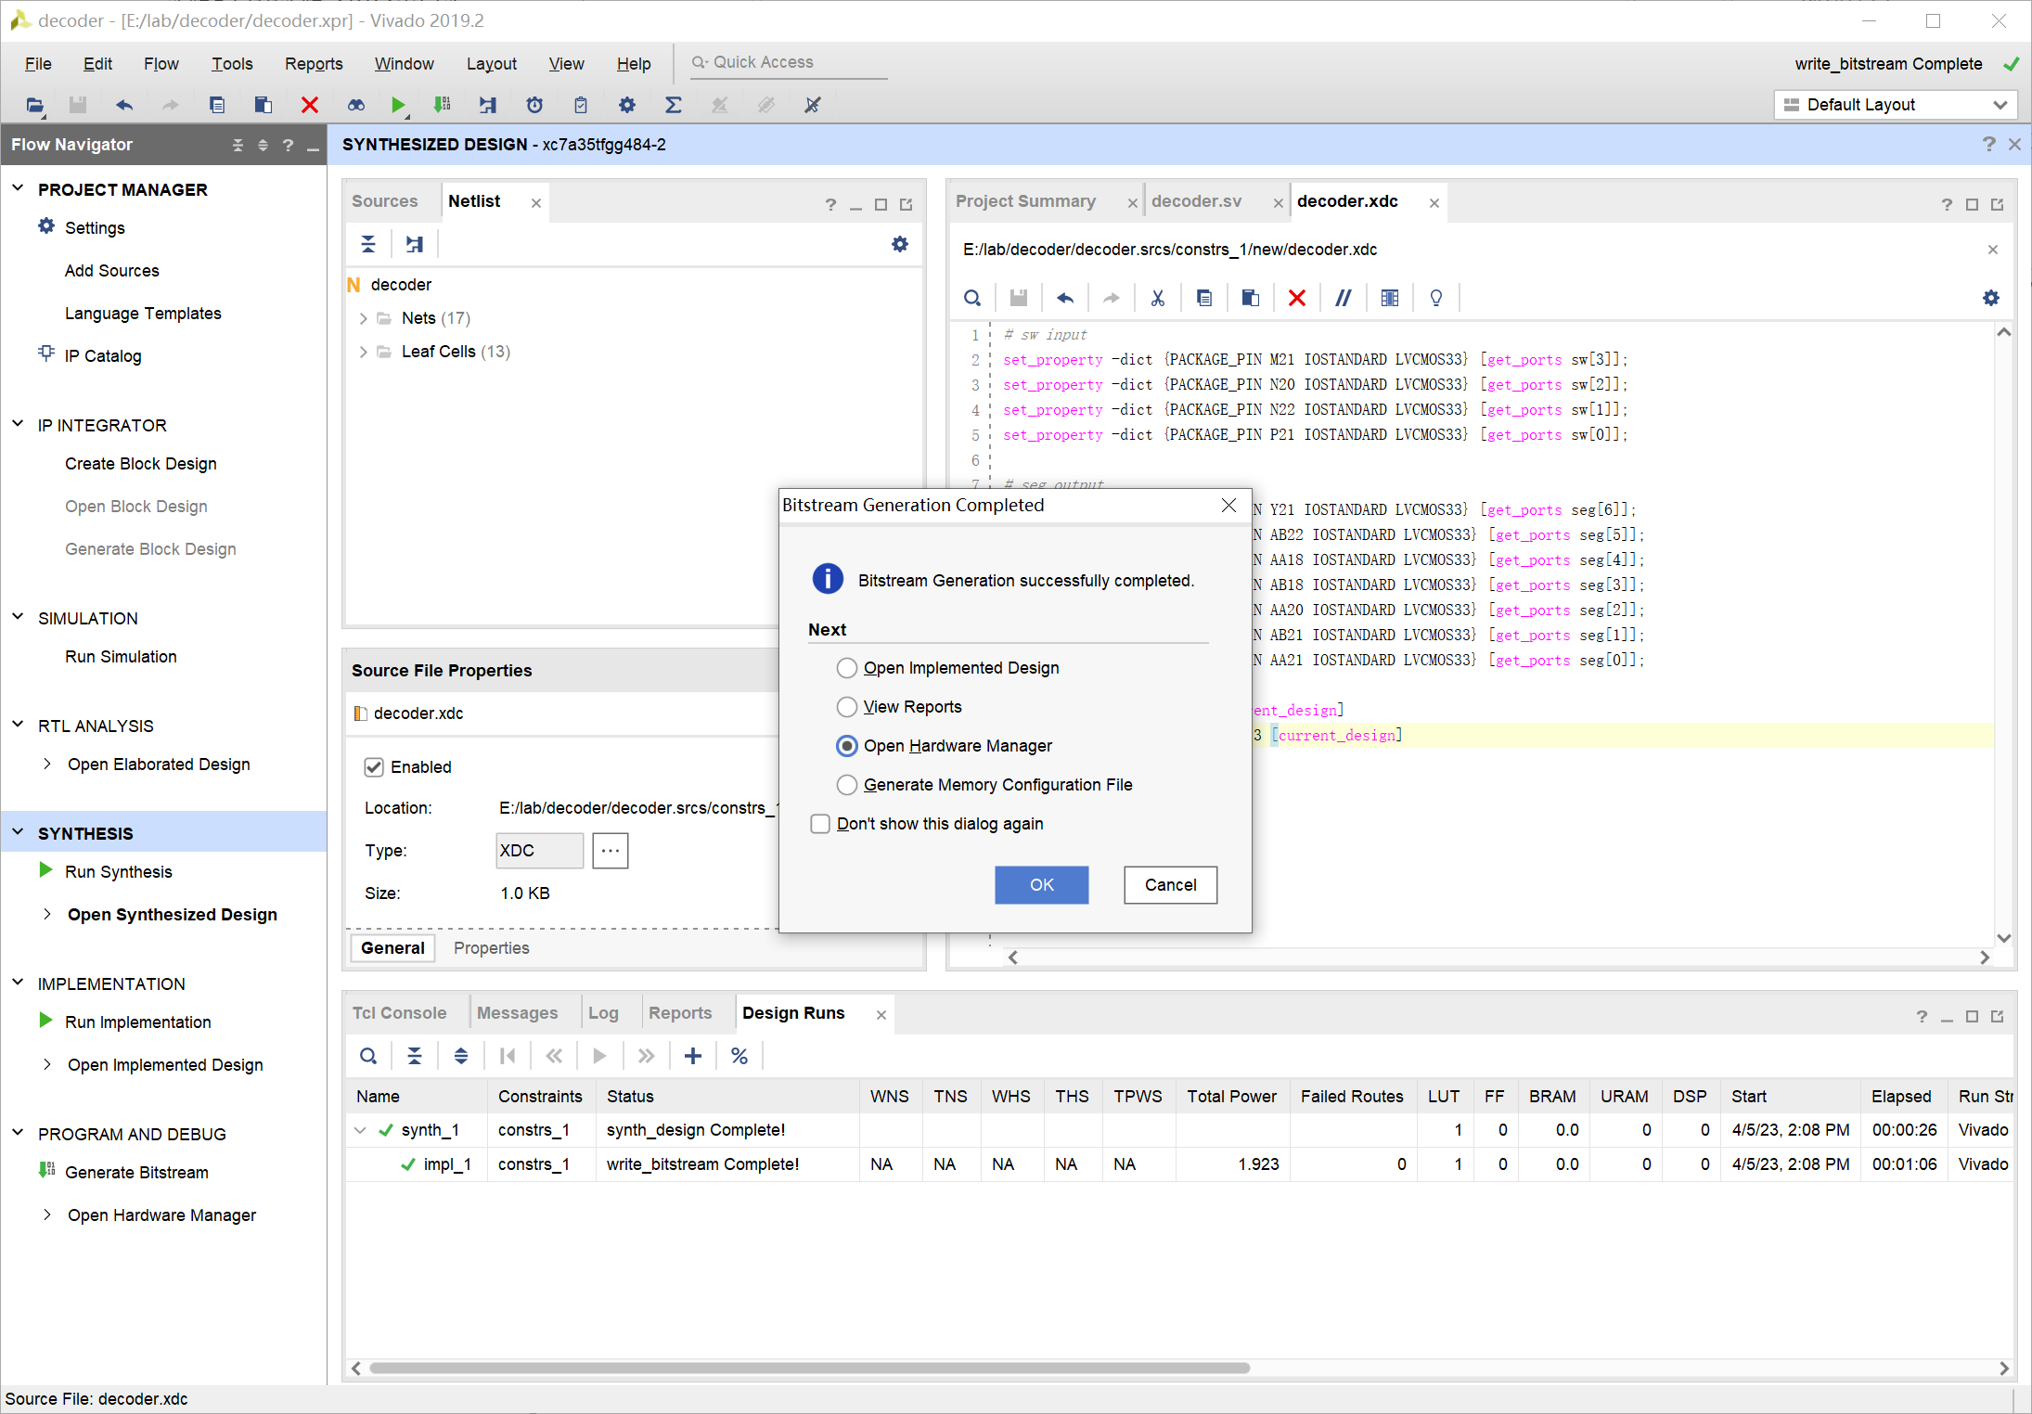Switch to the Tcl Console tab

coord(399,1013)
